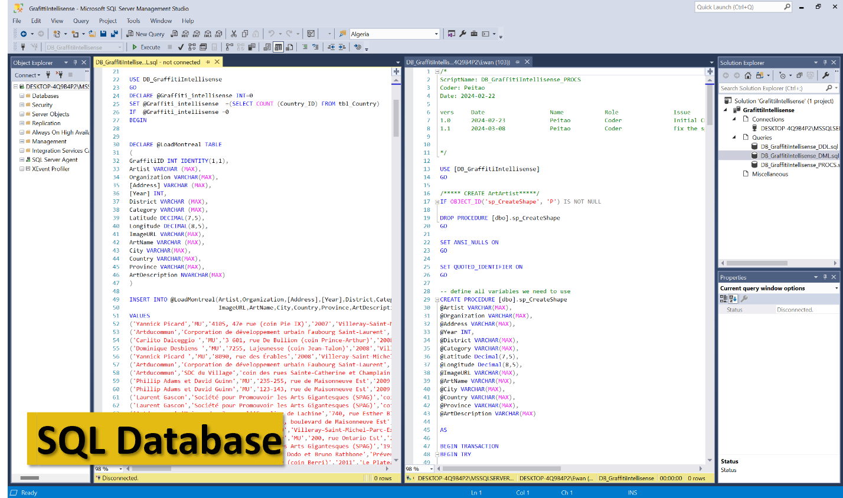Click the Parse checkmark icon

(x=181, y=47)
